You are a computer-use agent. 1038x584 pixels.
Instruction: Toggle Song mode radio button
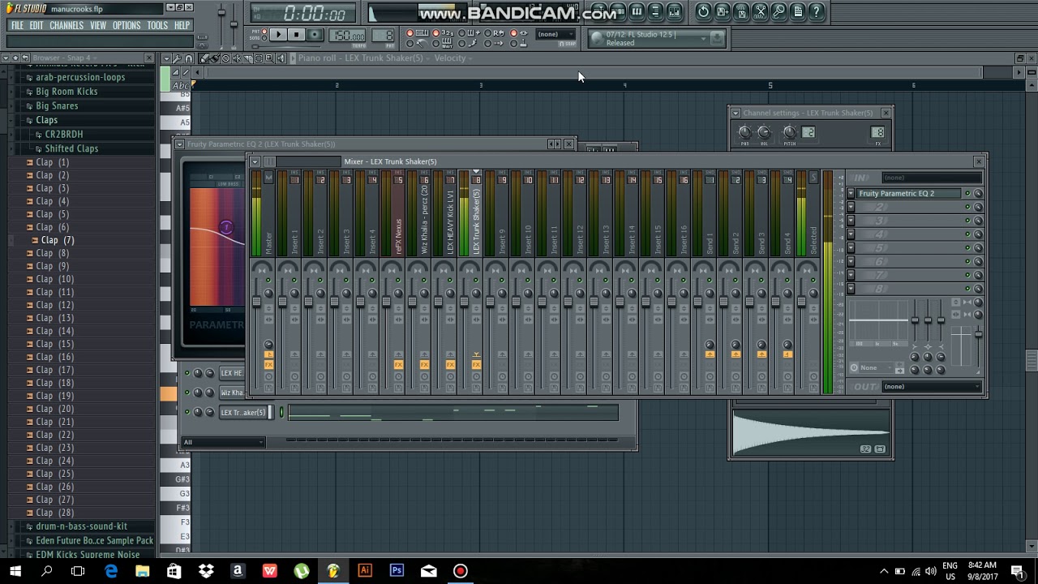[x=266, y=38]
